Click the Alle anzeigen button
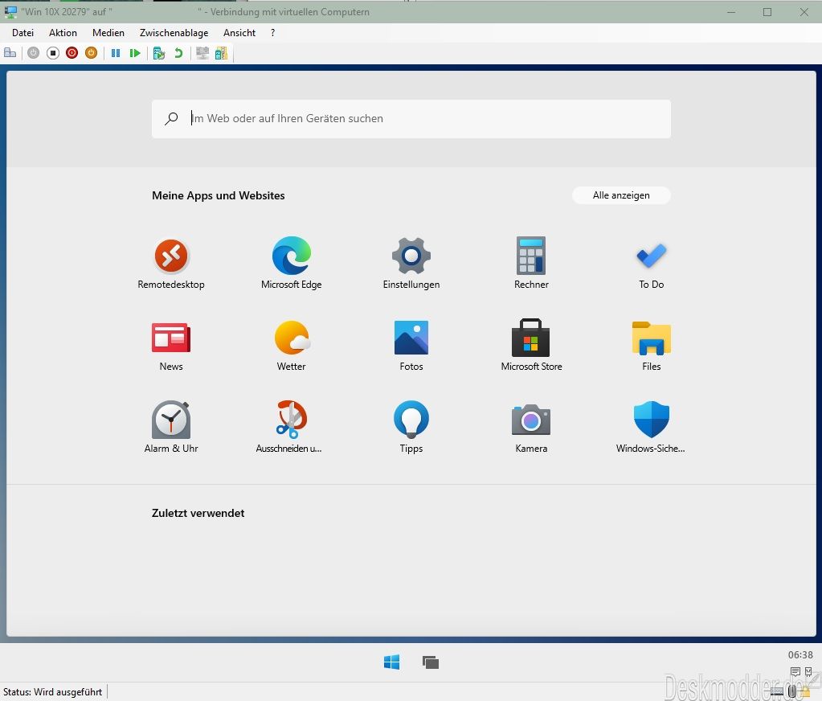This screenshot has height=701, width=822. [621, 195]
